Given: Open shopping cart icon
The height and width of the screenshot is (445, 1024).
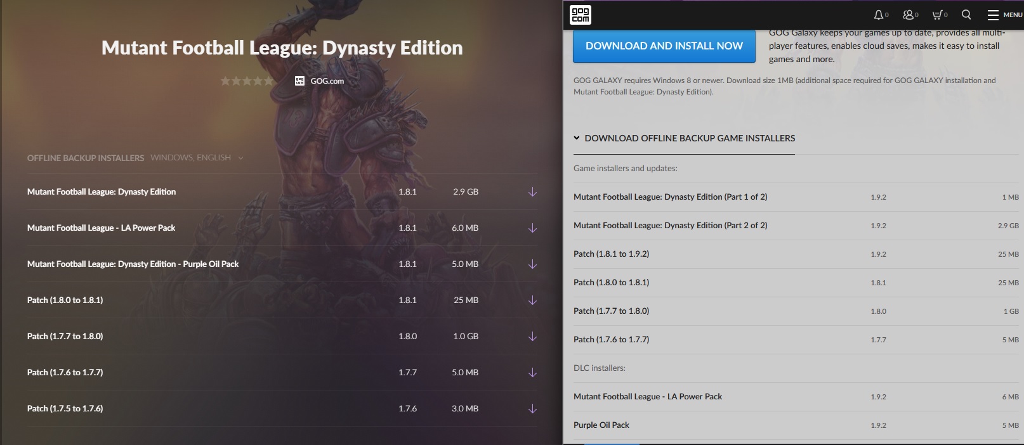Looking at the screenshot, I should (937, 15).
